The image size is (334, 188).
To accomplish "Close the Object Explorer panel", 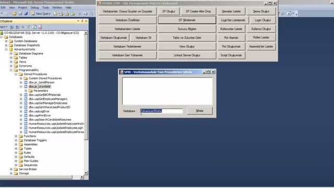I will 86,21.
